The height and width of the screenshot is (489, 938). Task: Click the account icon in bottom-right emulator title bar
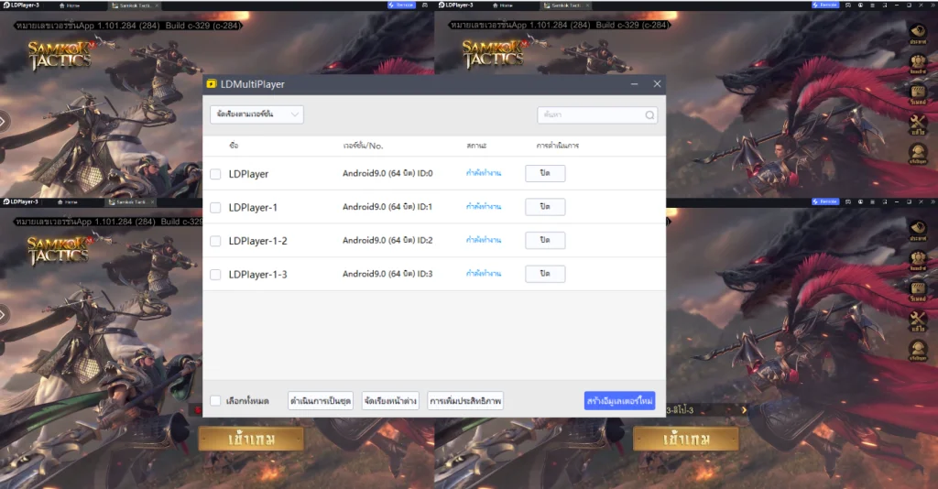[x=860, y=201]
